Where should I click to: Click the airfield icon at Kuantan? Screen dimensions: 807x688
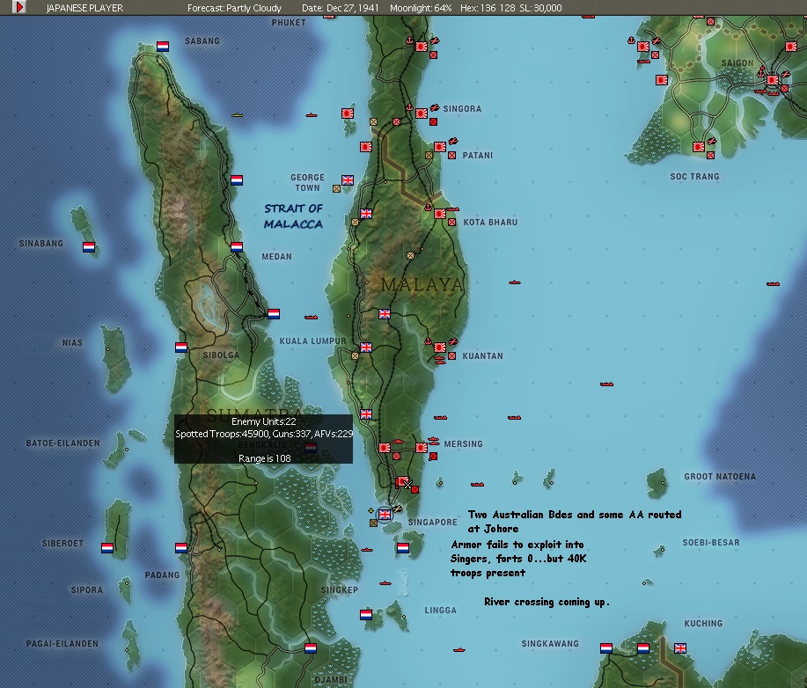[x=453, y=341]
